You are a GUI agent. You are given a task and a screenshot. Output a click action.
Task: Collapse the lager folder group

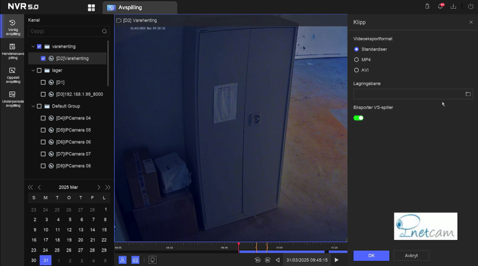(x=33, y=70)
